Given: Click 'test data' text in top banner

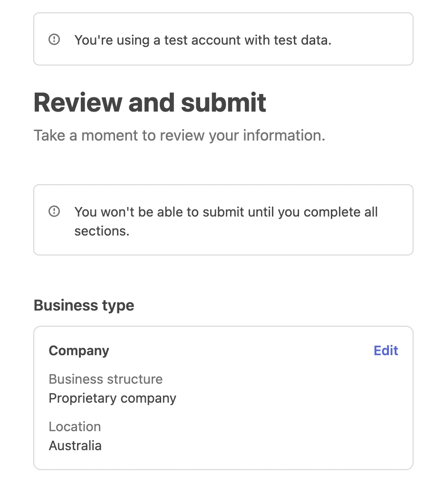Looking at the screenshot, I should click(302, 40).
